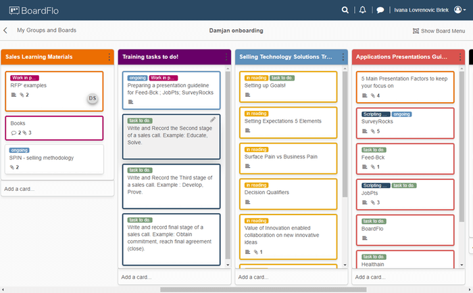Open the chat messages icon
This screenshot has width=473, height=293.
point(380,10)
